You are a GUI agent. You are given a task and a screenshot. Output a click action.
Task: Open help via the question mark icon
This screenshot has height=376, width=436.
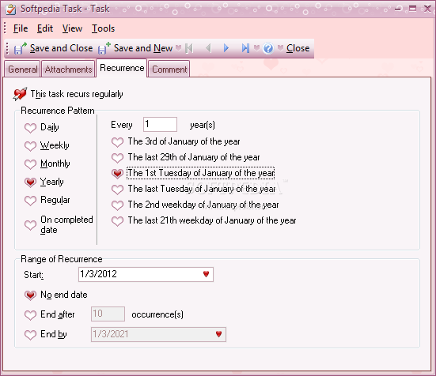268,48
